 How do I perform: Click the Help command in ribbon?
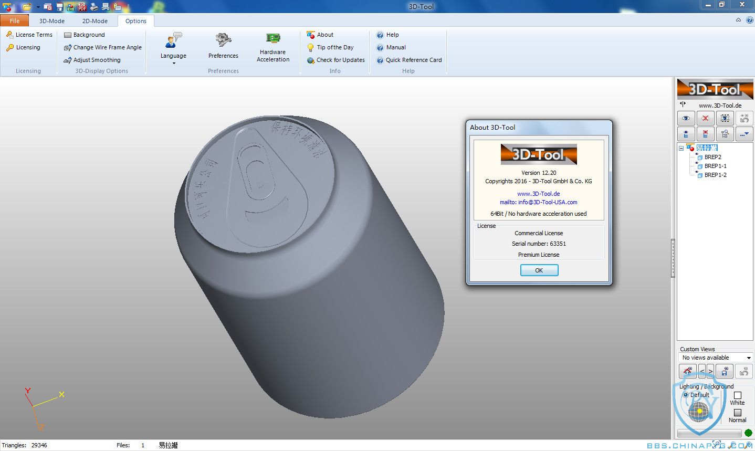point(387,35)
